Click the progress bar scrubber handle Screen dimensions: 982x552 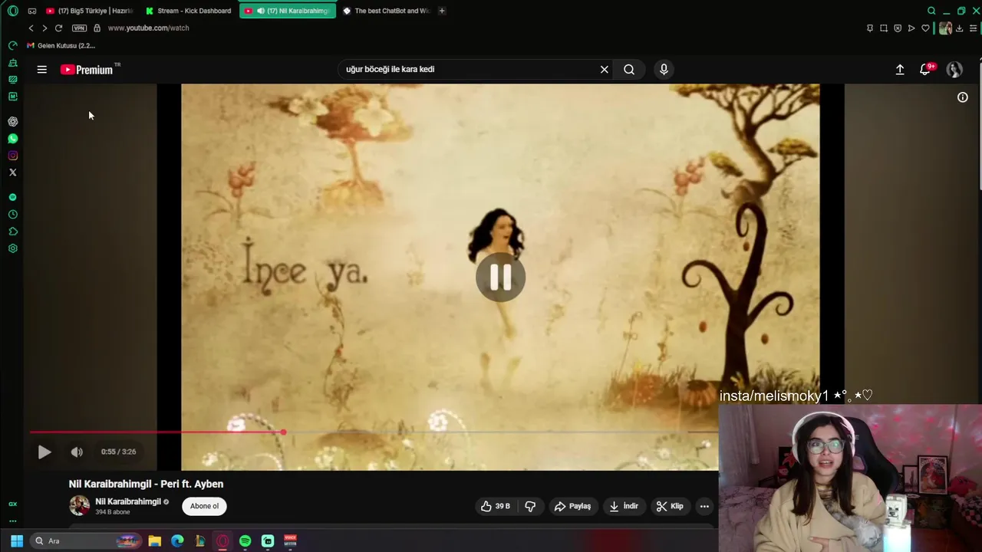[x=283, y=432]
